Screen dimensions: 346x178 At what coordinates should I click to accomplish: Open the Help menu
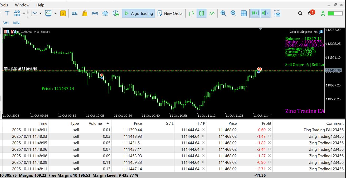tap(40, 5)
